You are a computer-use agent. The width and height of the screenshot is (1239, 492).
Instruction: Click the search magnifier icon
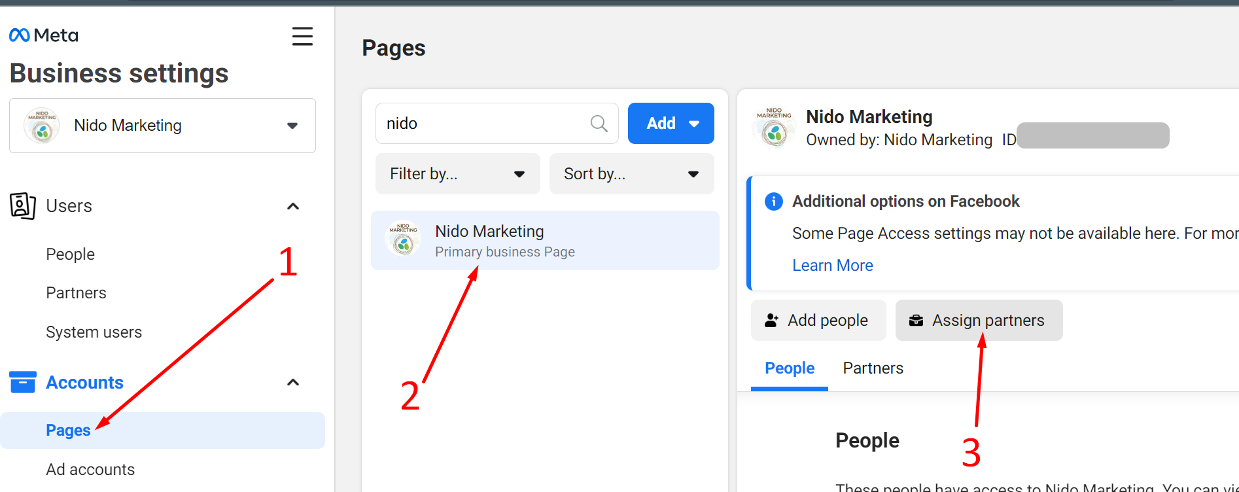pos(599,123)
